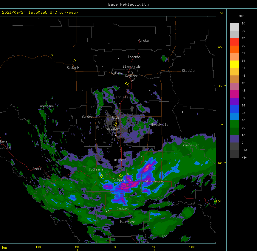Click the blue 36 dBZ legend swatch
This screenshot has height=251, width=257.
(234, 109)
